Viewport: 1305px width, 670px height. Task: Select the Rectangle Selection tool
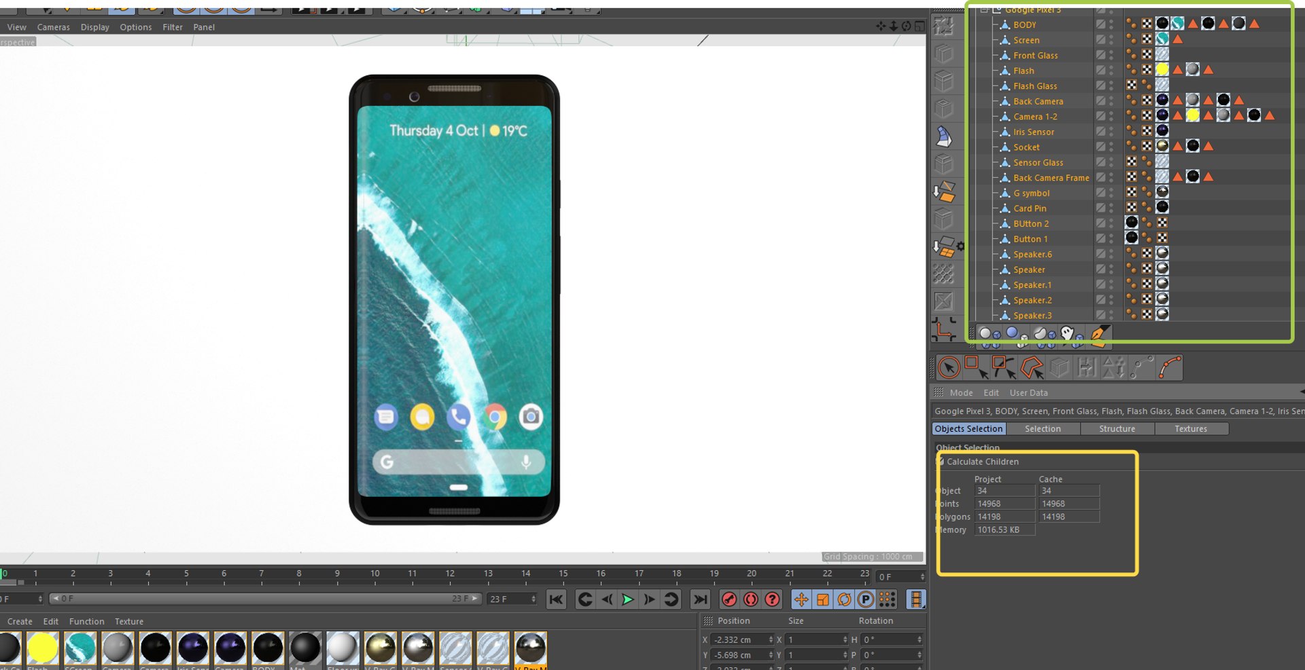pyautogui.click(x=976, y=368)
